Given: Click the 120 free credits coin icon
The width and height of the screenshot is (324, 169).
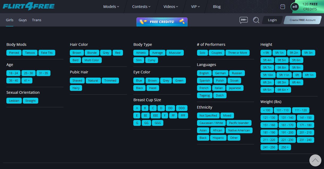Looking at the screenshot, I should 295,7.
